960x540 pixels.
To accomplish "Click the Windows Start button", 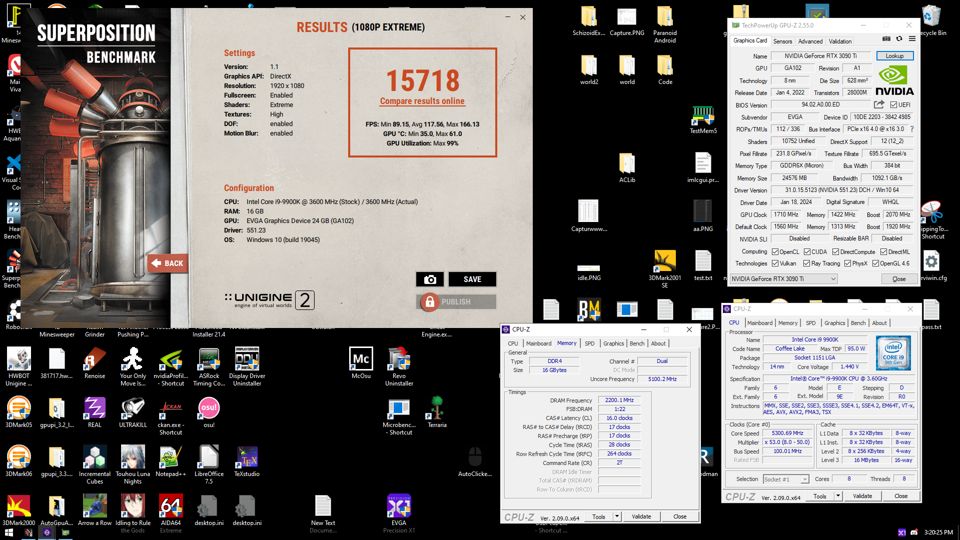I will 9,532.
